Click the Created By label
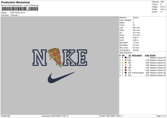This screenshot has width=167, height=118. tap(6, 116)
